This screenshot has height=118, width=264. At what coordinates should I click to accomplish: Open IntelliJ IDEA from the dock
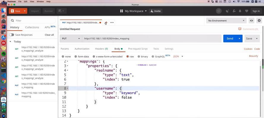4,27
